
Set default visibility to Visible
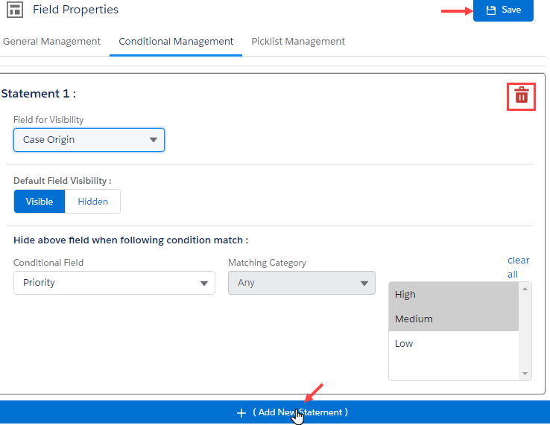click(39, 202)
